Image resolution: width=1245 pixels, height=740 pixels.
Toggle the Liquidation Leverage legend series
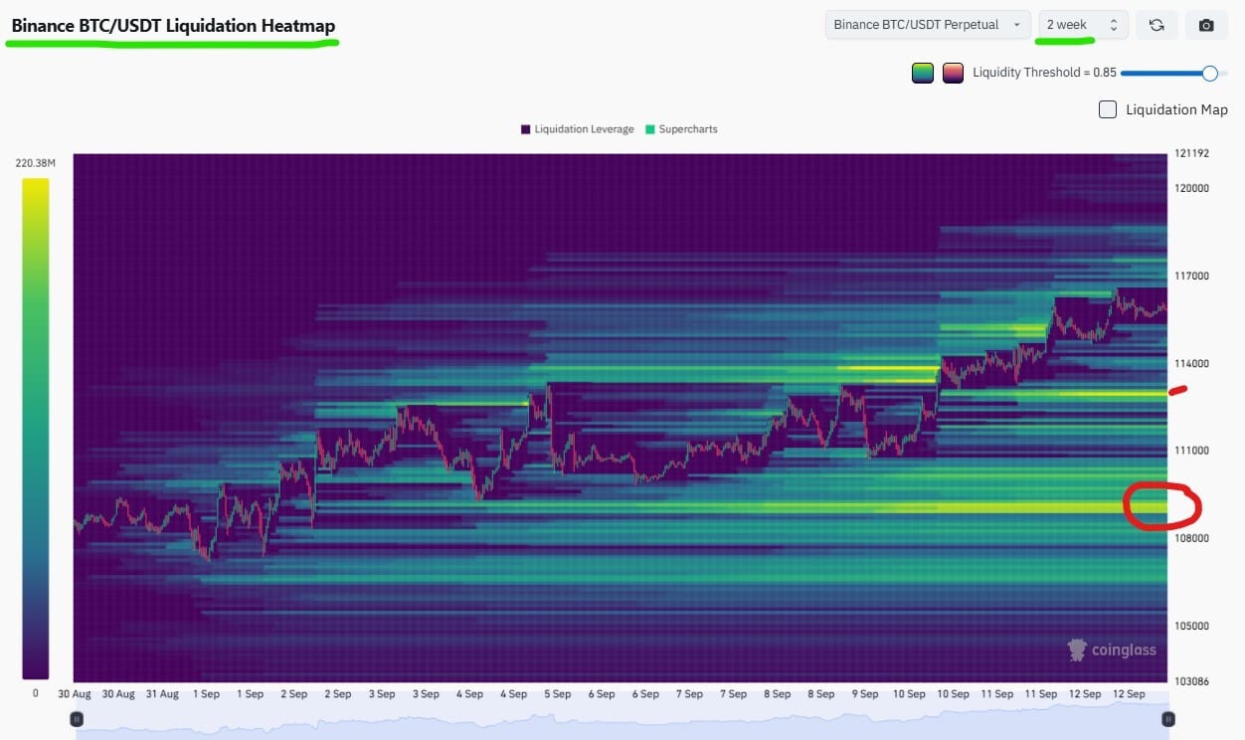[x=577, y=129]
